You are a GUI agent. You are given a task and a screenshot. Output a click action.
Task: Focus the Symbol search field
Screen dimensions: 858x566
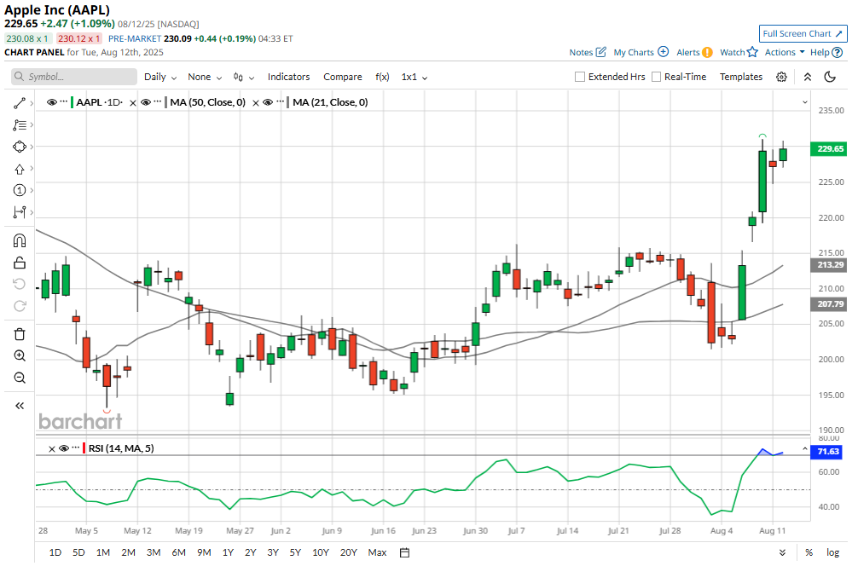tap(74, 77)
